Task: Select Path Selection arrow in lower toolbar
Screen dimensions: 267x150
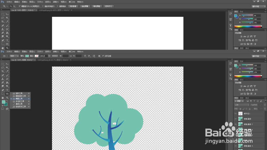Action: tap(3, 94)
